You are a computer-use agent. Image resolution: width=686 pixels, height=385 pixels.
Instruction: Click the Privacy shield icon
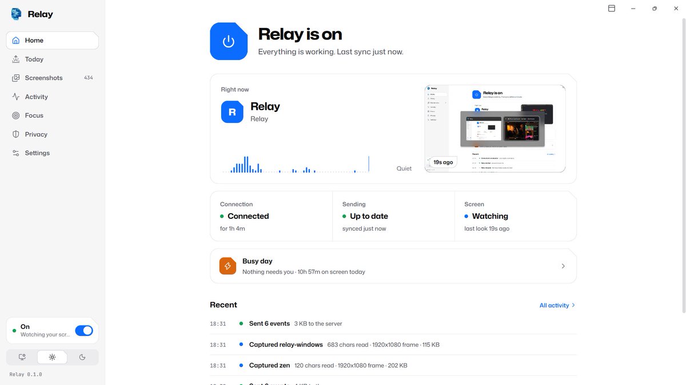(x=16, y=134)
